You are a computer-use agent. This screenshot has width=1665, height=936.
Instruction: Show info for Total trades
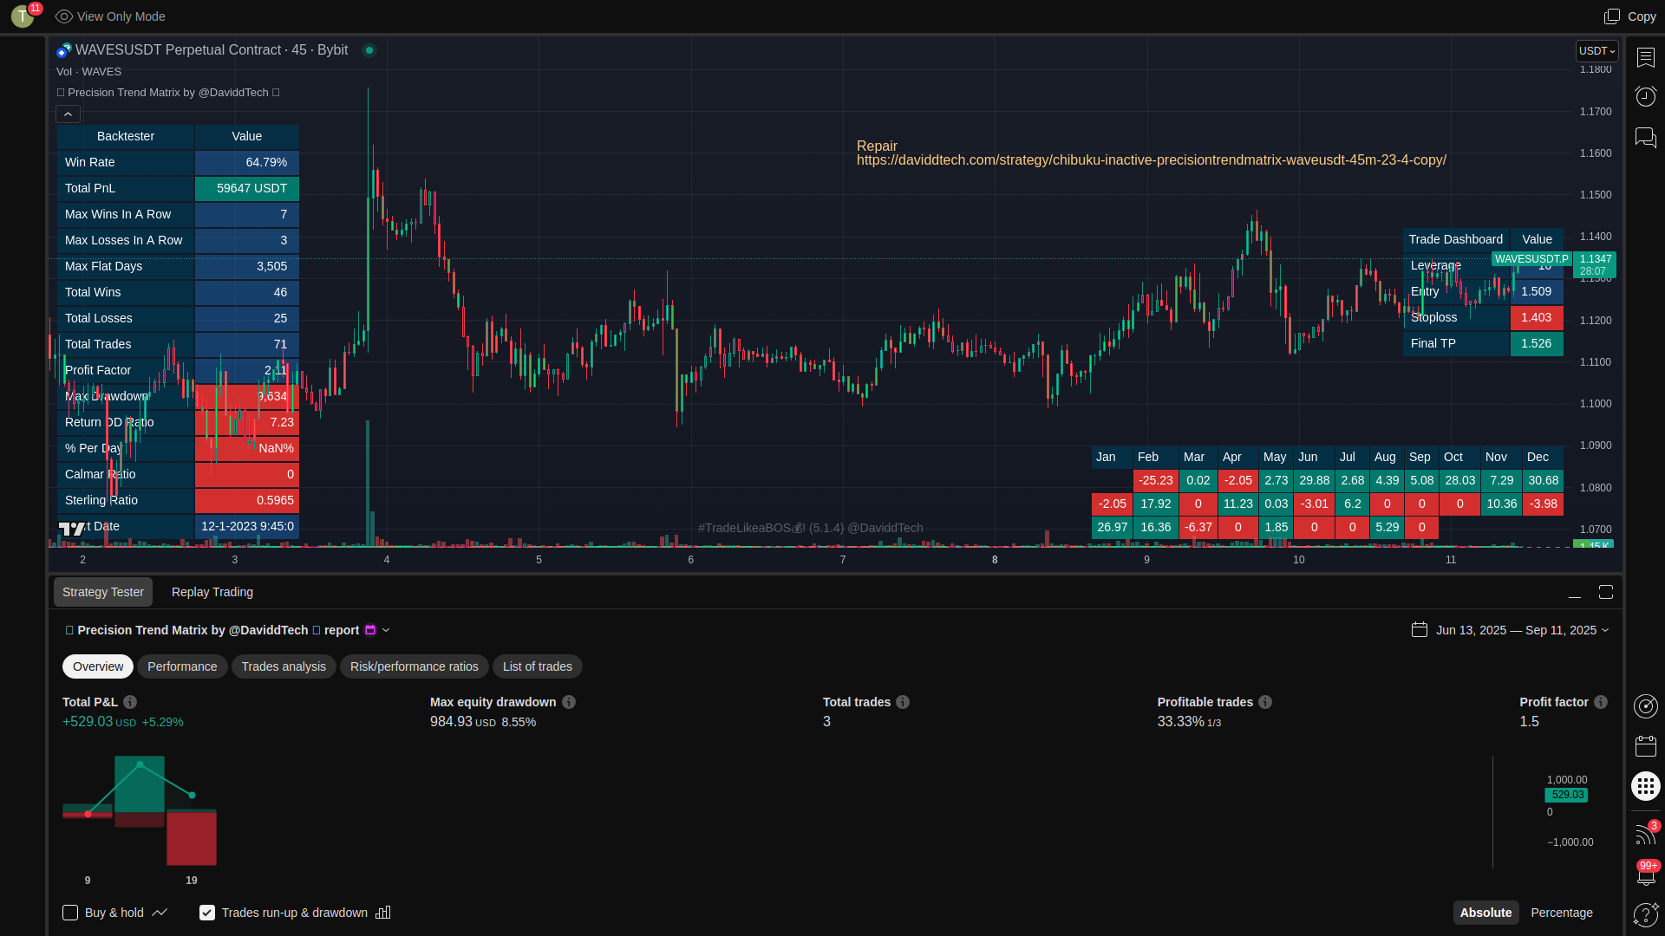pyautogui.click(x=903, y=702)
